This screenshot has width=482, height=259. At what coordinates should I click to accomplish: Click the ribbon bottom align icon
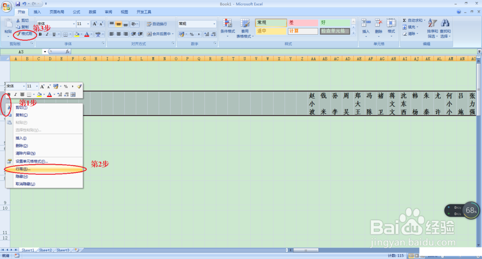pos(125,24)
